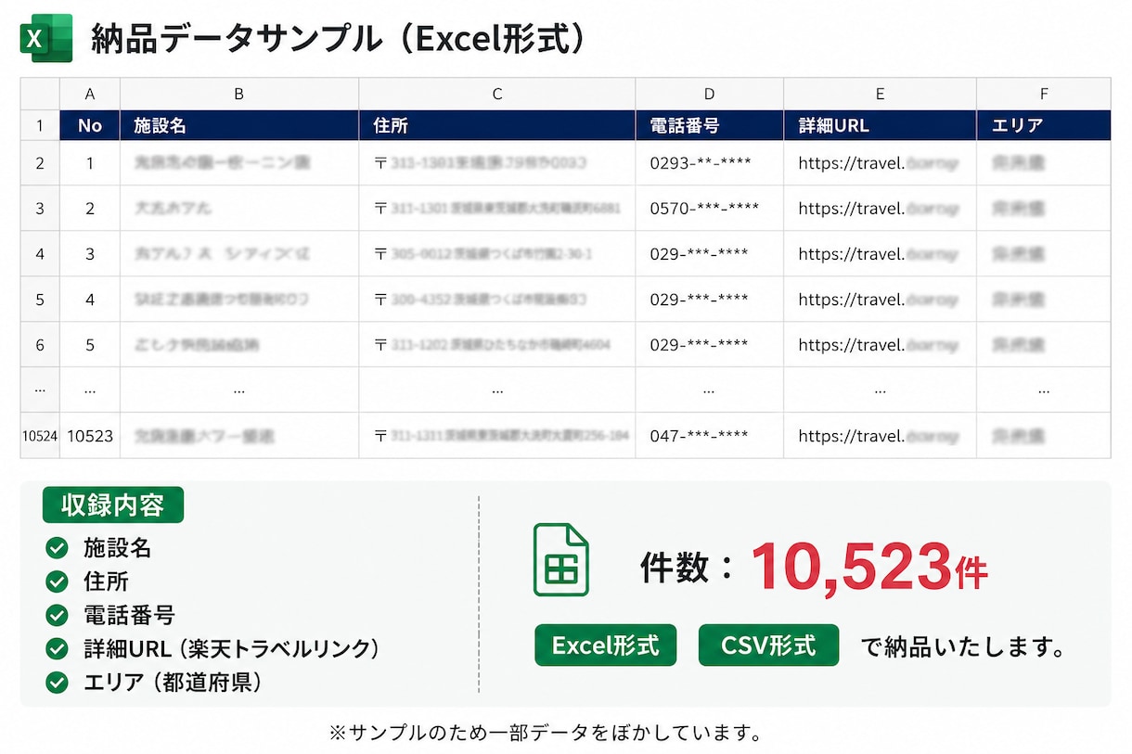Click the address cell 〒305-0012

497,254
